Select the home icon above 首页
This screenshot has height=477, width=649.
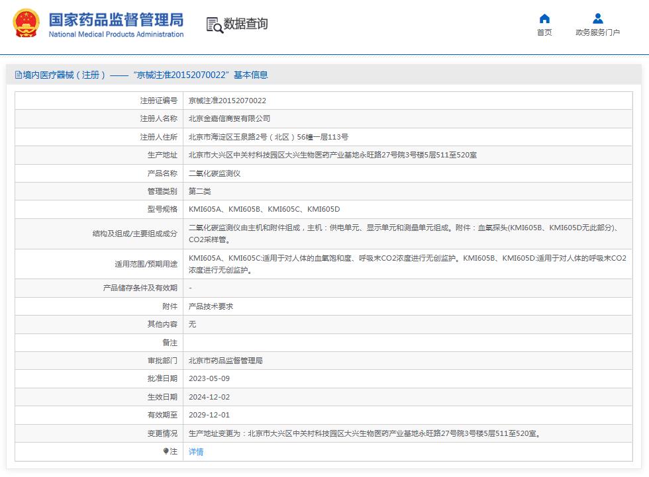coord(544,19)
